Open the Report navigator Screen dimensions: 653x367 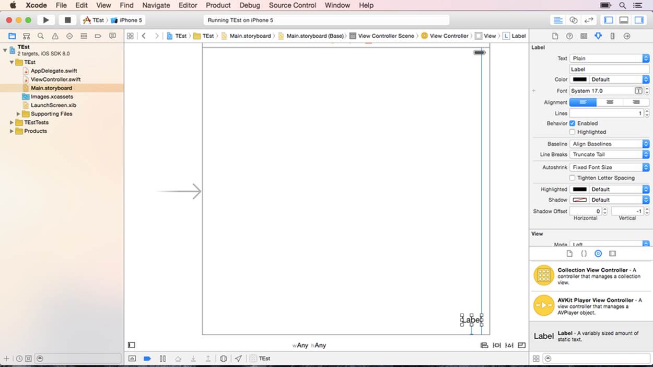click(x=112, y=36)
